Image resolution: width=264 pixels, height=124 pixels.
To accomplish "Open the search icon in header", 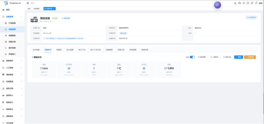I will (235, 3).
